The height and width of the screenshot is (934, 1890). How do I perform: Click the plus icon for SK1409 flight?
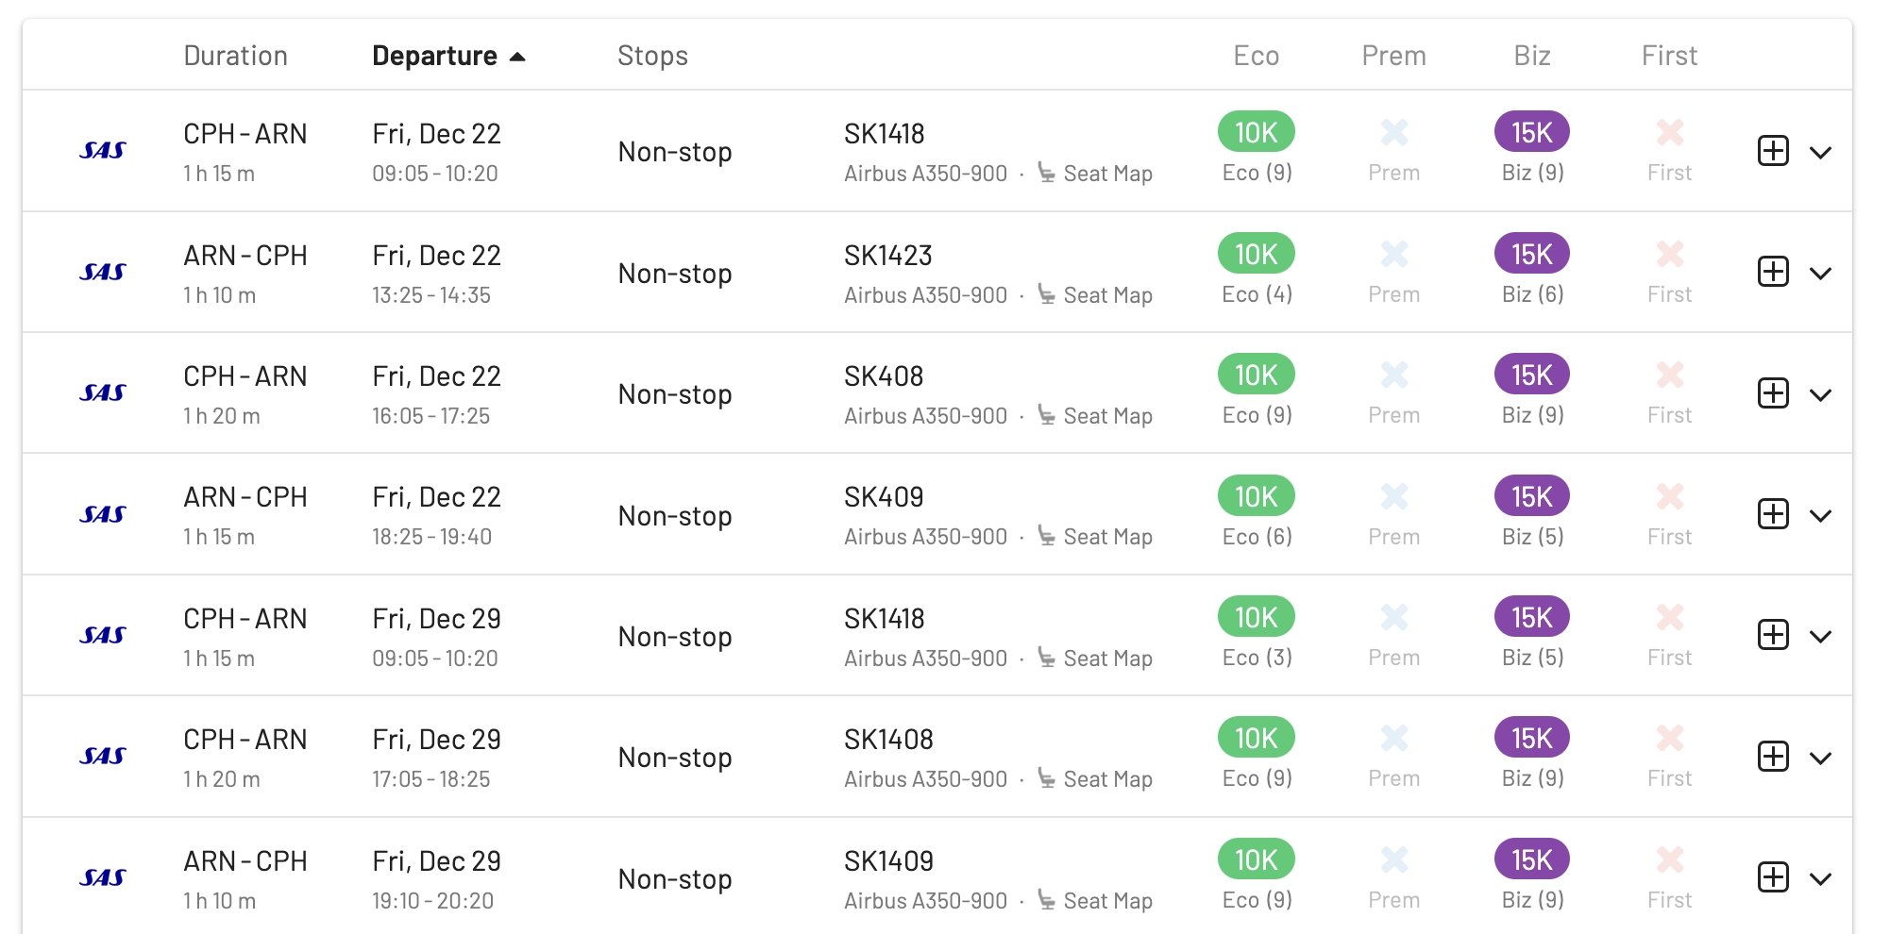[1773, 877]
